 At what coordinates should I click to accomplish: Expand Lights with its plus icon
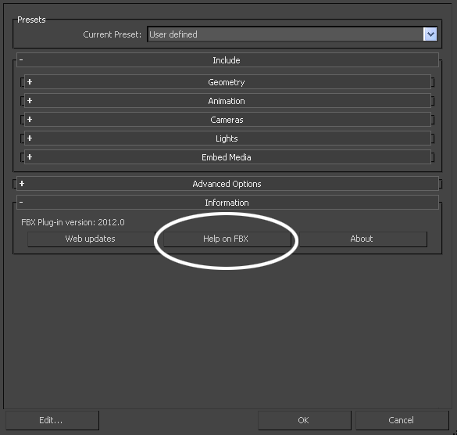[x=30, y=138]
